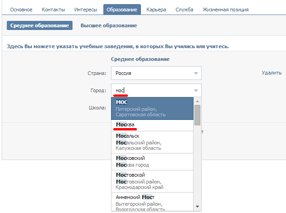Click the list scrollbar down arrow
Image resolution: width=286 pixels, height=213 pixels.
click(197, 207)
